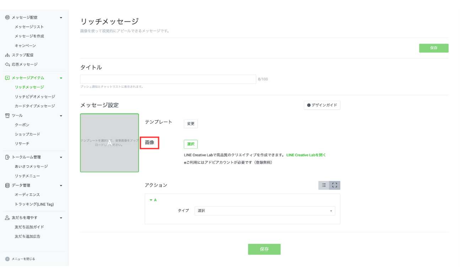
Task: Open メッセージを作成 in sidebar
Action: tap(29, 36)
